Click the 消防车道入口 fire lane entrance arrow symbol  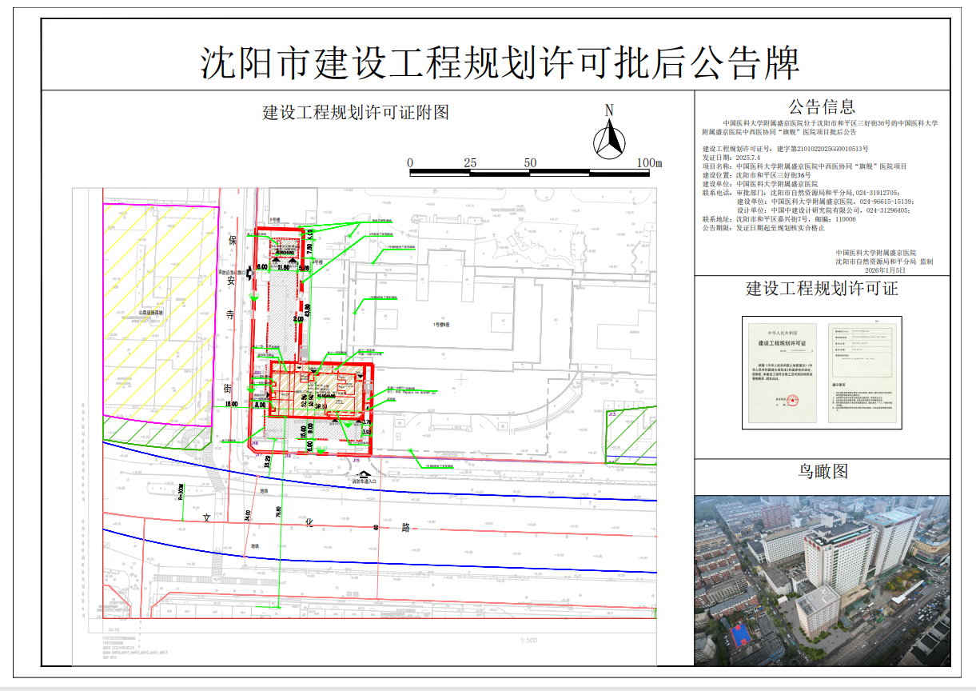coord(362,473)
